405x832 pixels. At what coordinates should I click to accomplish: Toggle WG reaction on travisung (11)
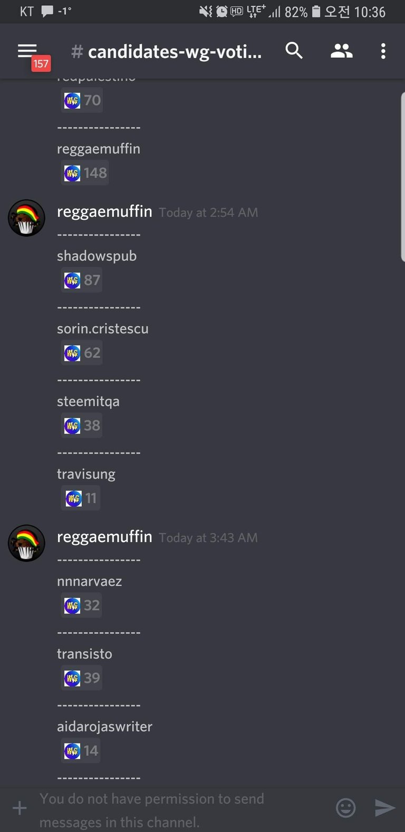pyautogui.click(x=81, y=498)
